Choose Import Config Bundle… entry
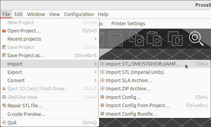 coord(154,114)
